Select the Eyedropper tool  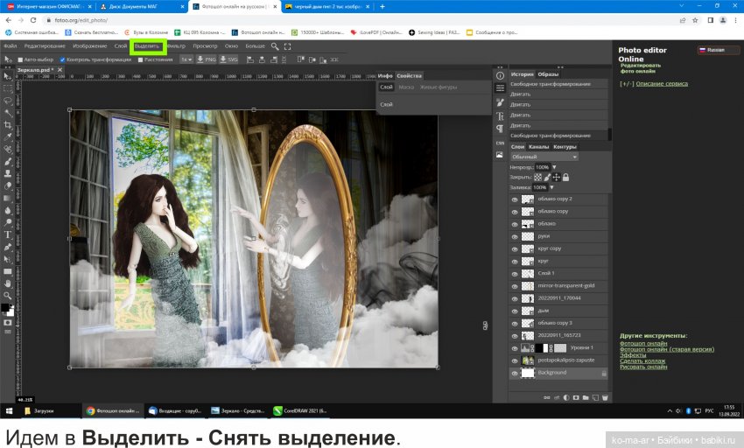click(8, 137)
